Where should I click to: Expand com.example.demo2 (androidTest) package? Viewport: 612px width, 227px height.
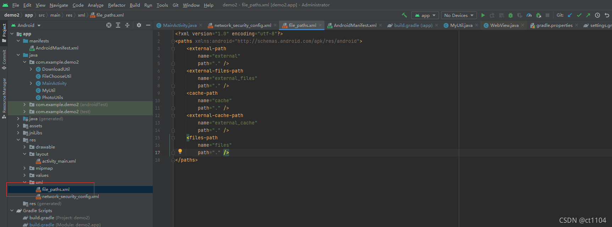click(x=24, y=105)
